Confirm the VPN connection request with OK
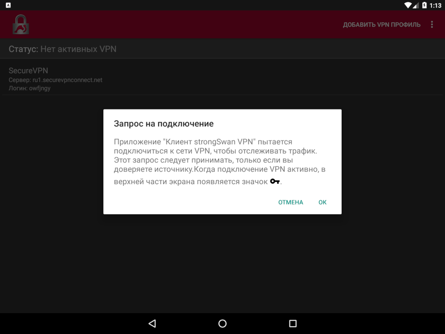The image size is (445, 334). [323, 202]
